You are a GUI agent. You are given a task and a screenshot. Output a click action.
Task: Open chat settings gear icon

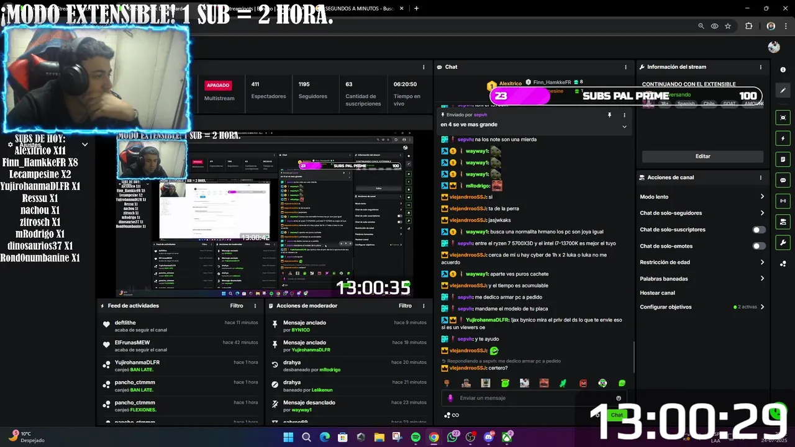coord(597,415)
